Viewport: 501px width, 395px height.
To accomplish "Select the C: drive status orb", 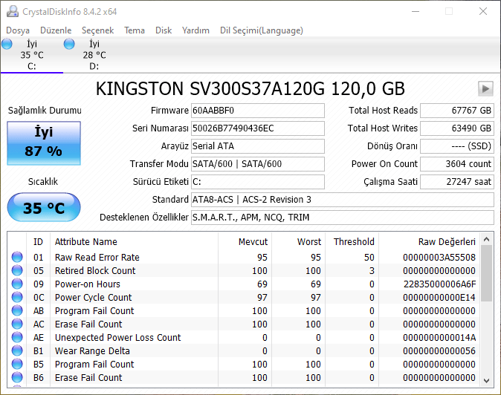I will pyautogui.click(x=7, y=44).
